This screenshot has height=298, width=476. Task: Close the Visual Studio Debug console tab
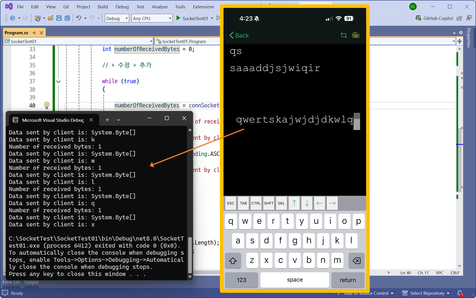91,120
